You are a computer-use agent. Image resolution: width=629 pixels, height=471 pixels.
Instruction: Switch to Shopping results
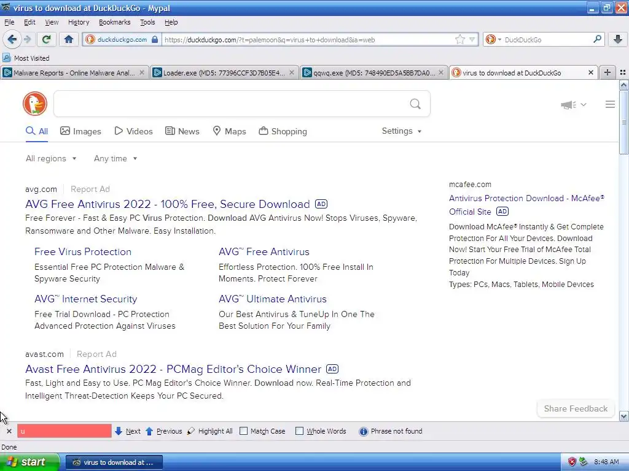point(283,131)
